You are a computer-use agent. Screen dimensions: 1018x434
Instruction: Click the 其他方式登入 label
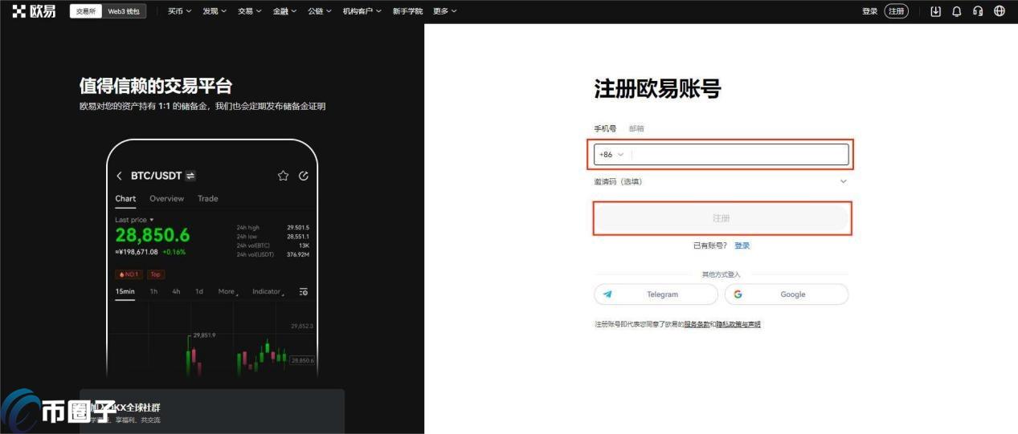coord(722,274)
